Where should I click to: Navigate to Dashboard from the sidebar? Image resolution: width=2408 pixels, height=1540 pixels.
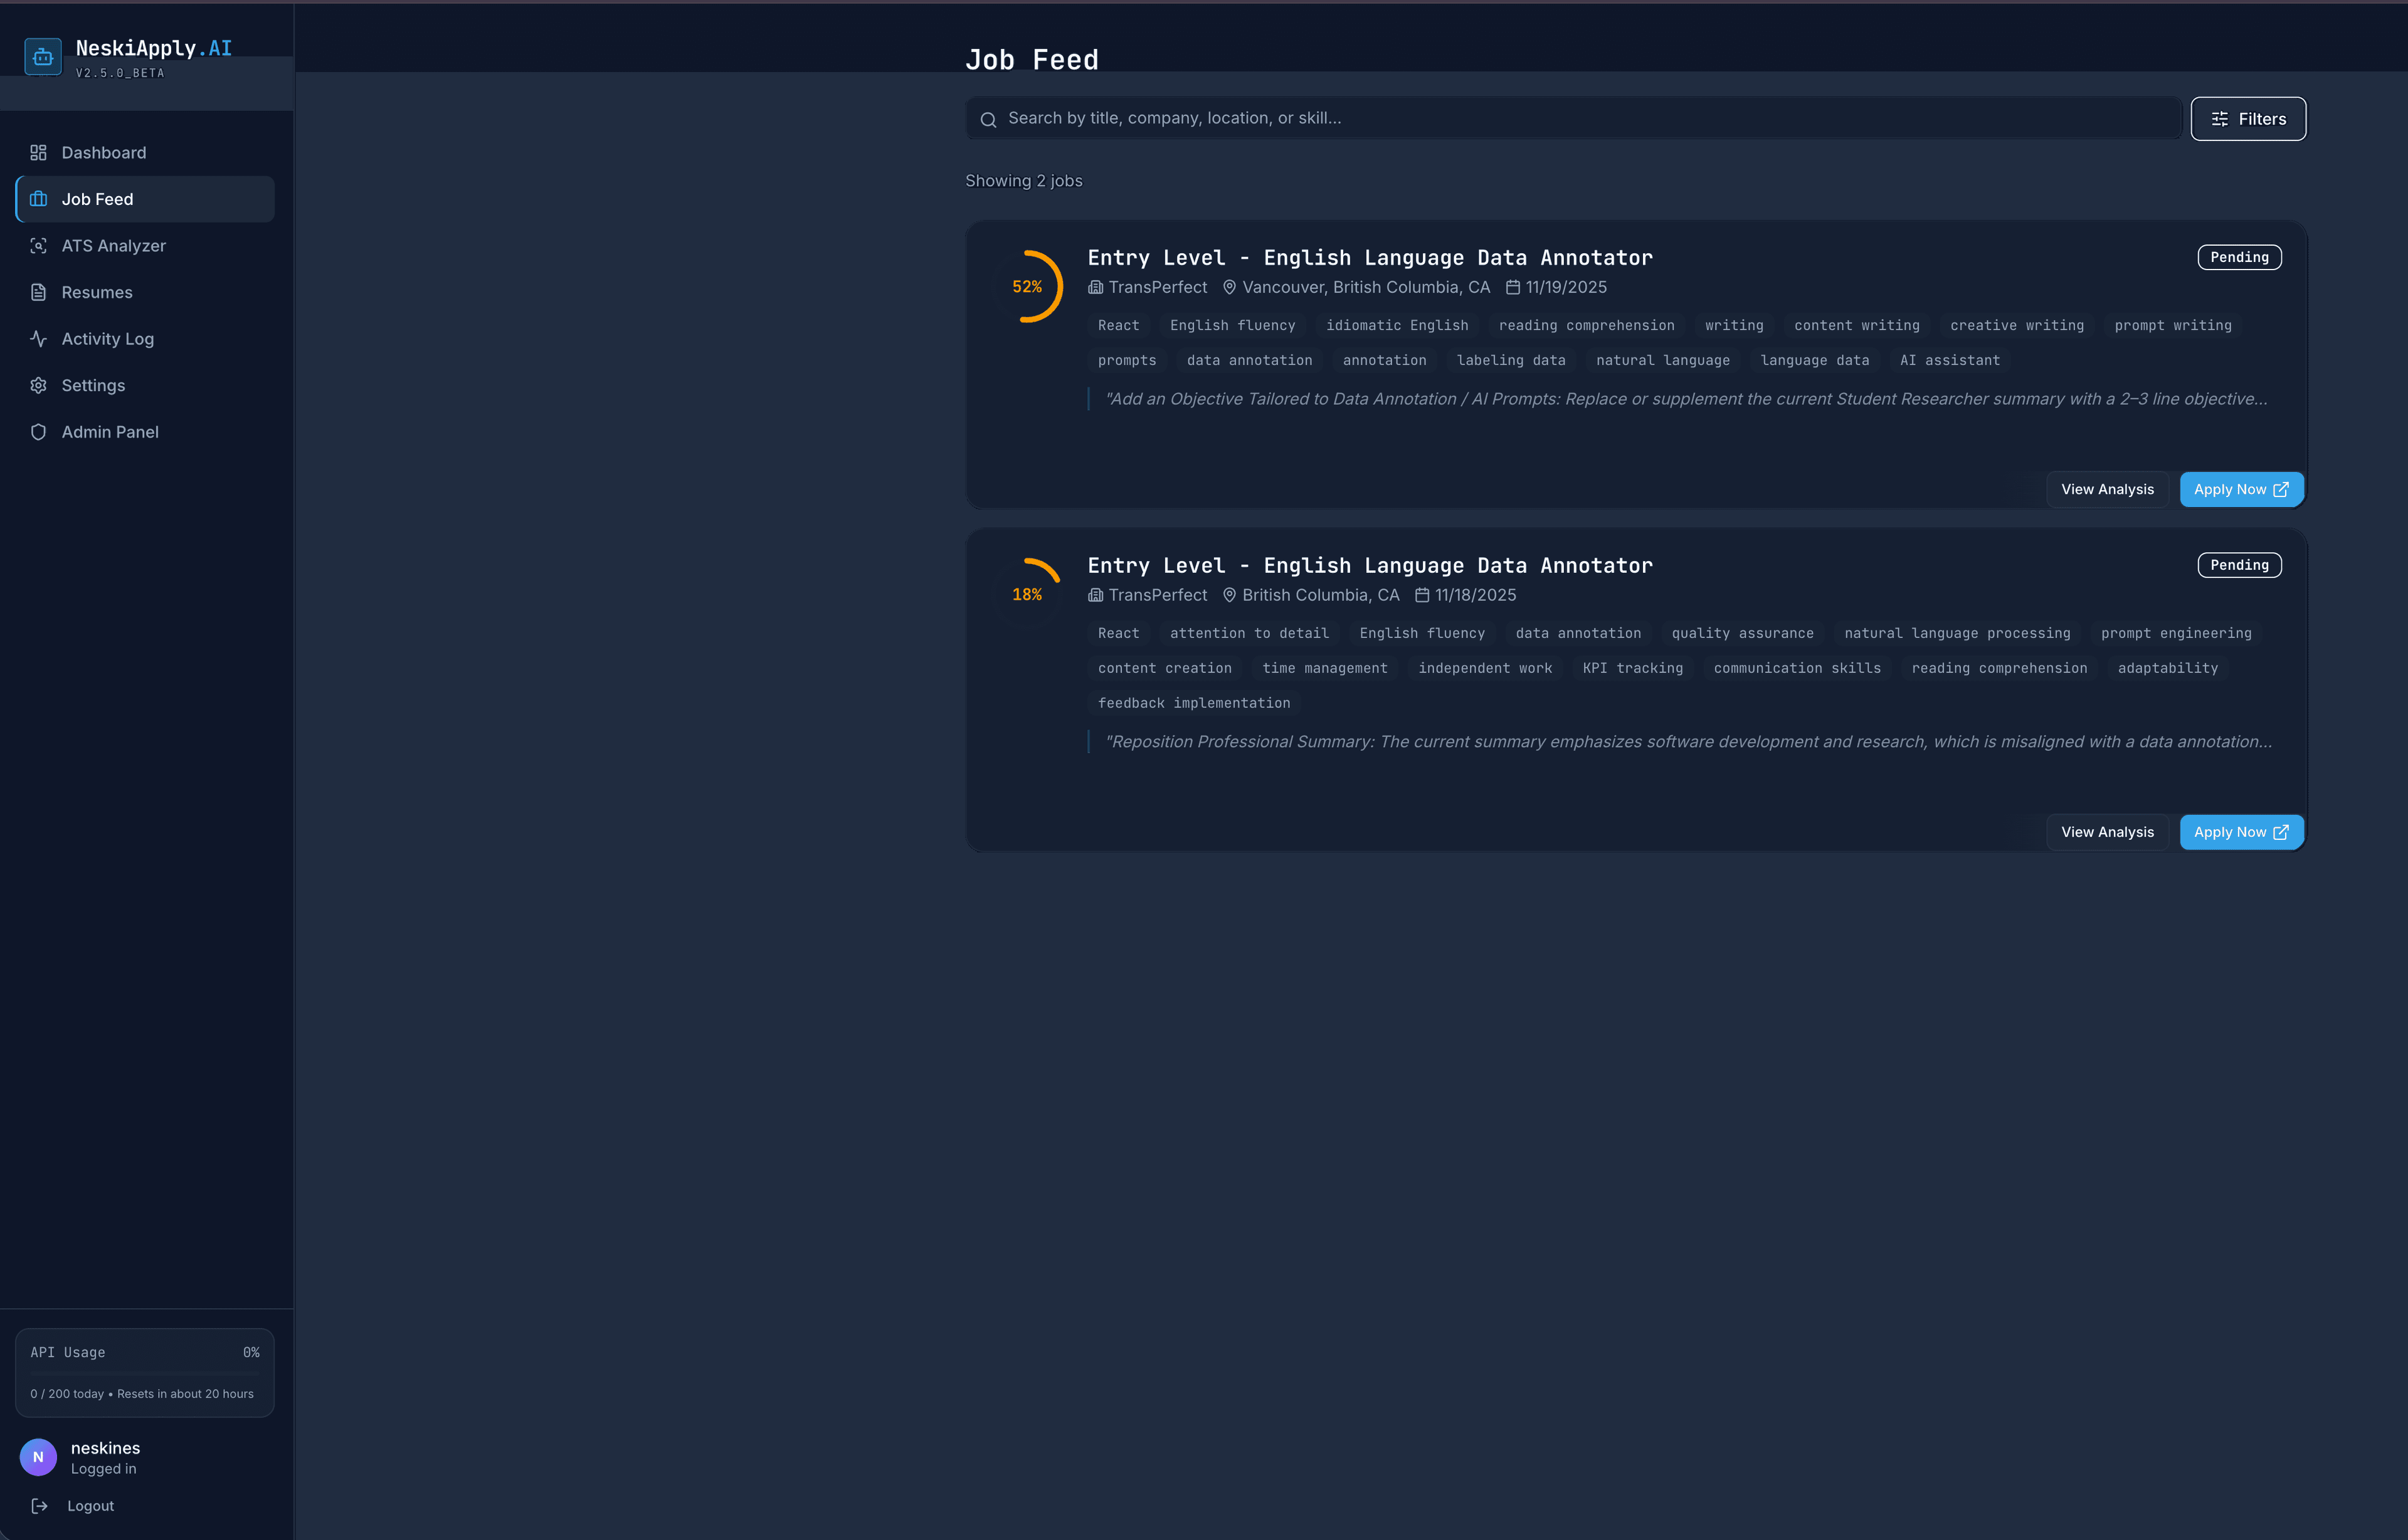click(103, 152)
